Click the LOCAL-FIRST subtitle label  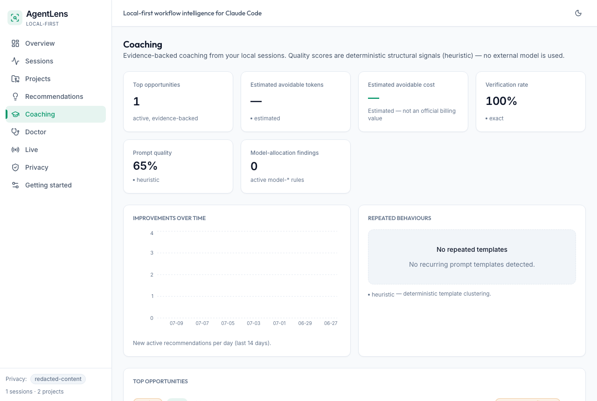[x=42, y=24]
